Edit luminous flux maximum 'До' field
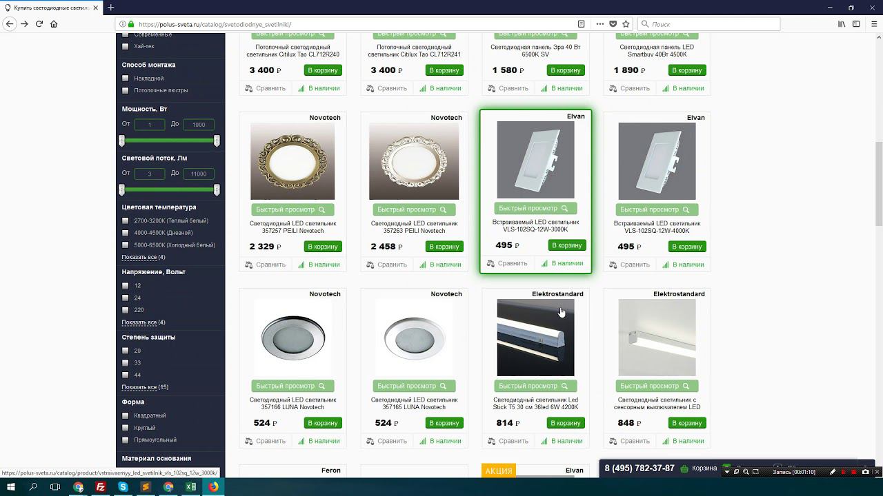Image resolution: width=883 pixels, height=496 pixels. pyautogui.click(x=199, y=174)
